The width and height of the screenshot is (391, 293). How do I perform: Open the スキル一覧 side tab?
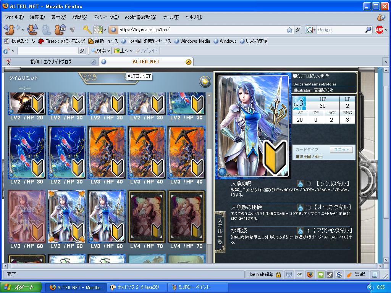click(220, 232)
